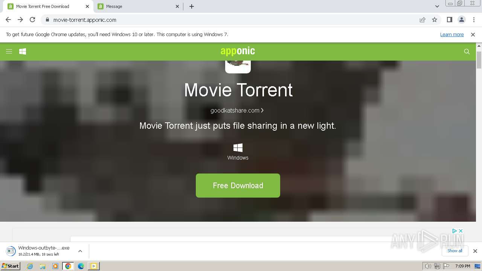Image resolution: width=482 pixels, height=271 pixels.
Task: Click the Movie Torrent heading
Action: pos(238,90)
